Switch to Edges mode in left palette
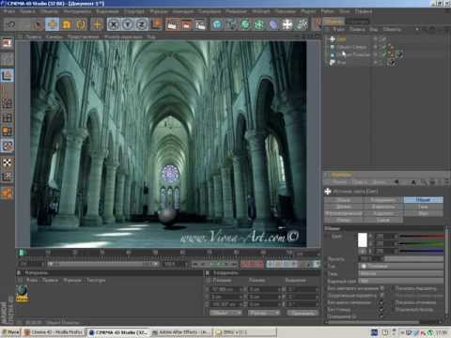Viewport: 451px width, 338px height. tap(8, 118)
